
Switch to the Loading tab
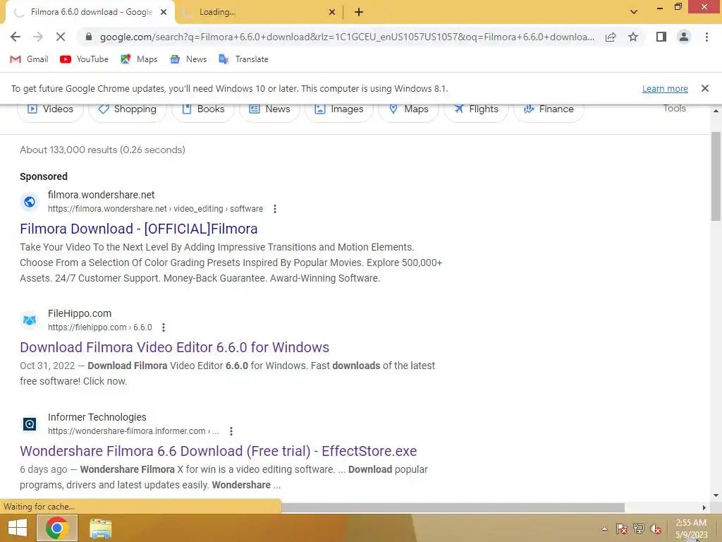[x=259, y=12]
